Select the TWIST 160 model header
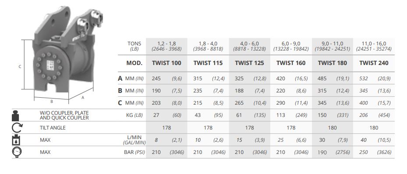The width and height of the screenshot is (407, 174). [x=291, y=63]
